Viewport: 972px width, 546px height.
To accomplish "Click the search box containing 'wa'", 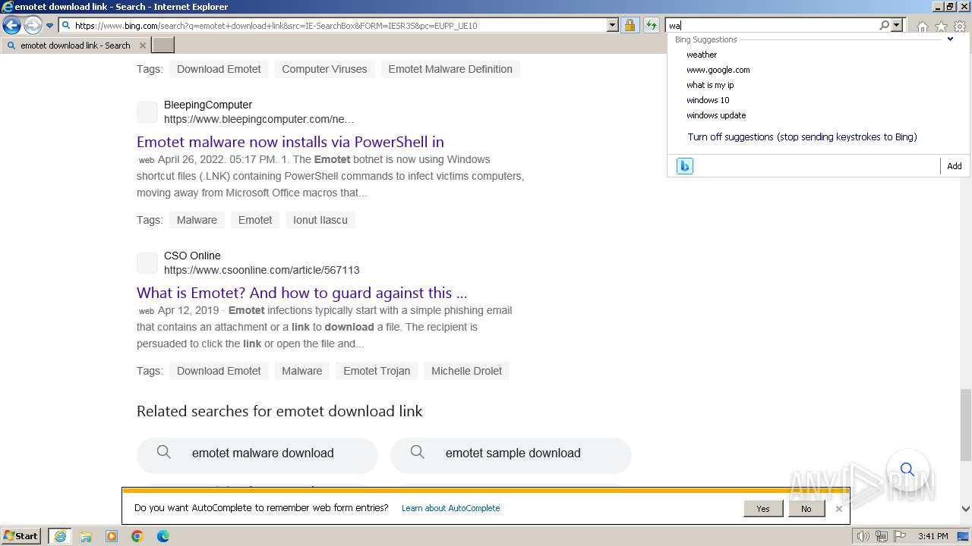I will coord(772,26).
